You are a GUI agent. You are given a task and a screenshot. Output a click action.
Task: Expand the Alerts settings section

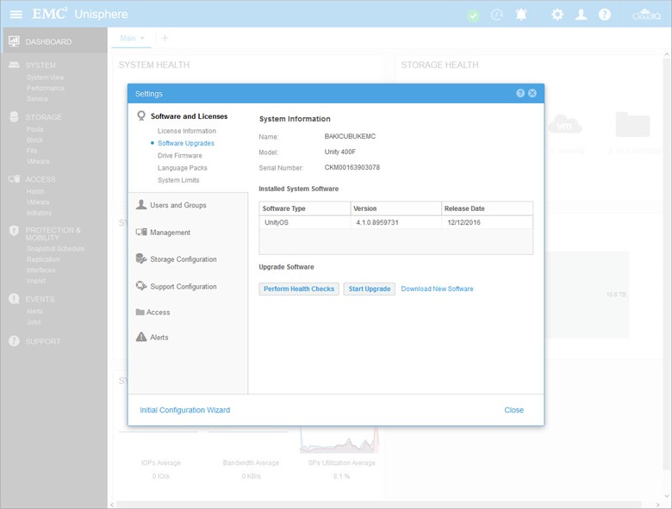[x=159, y=338]
